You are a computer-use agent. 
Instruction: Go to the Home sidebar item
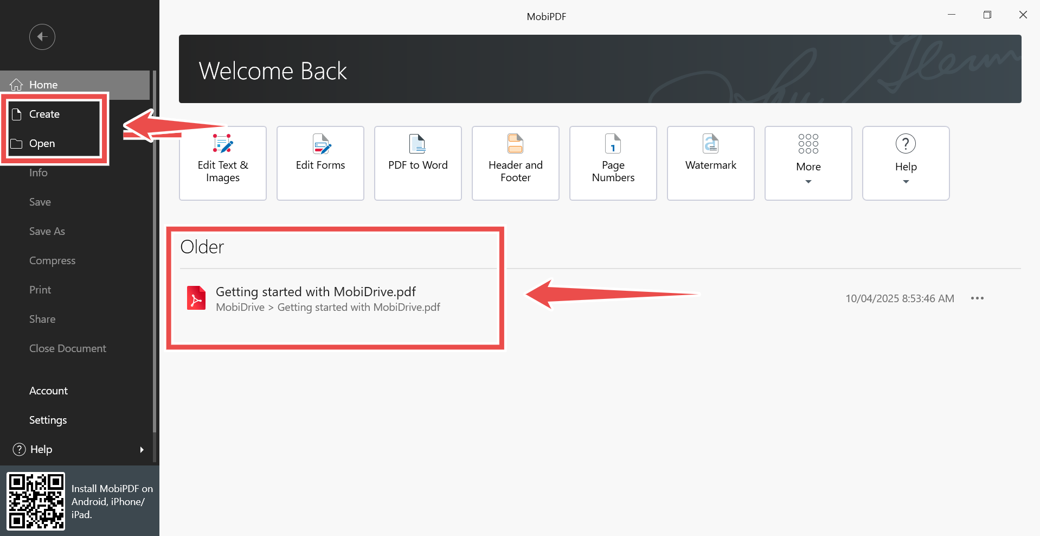[x=43, y=85]
